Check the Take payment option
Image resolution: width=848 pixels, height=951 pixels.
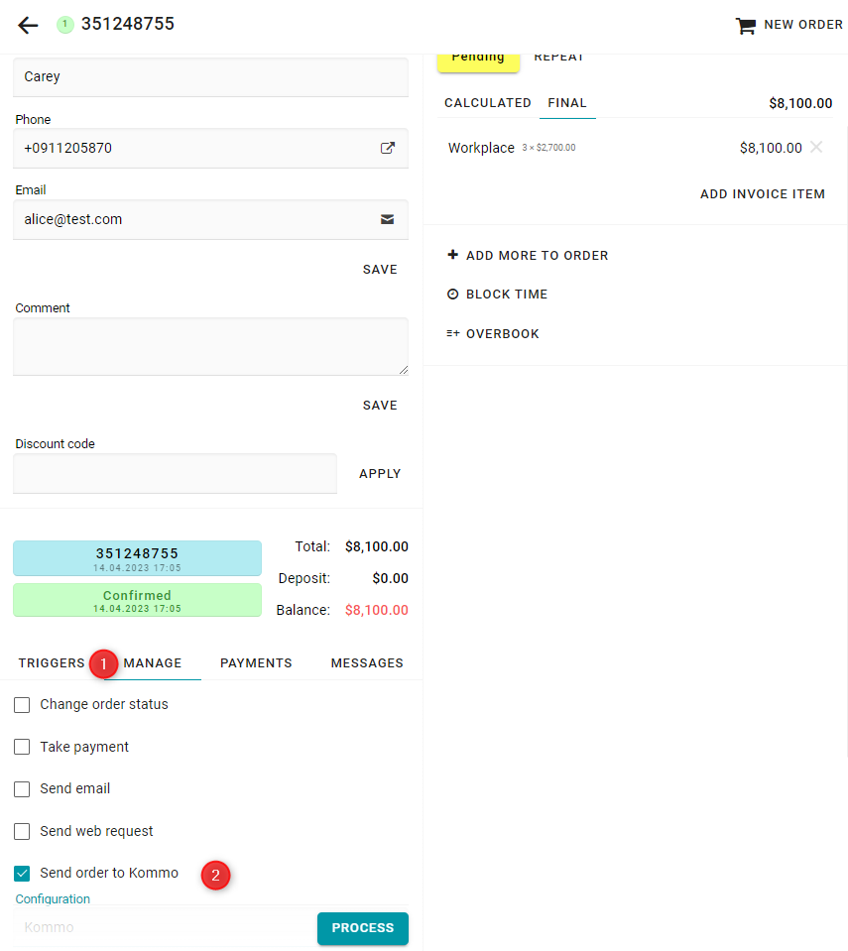(22, 747)
